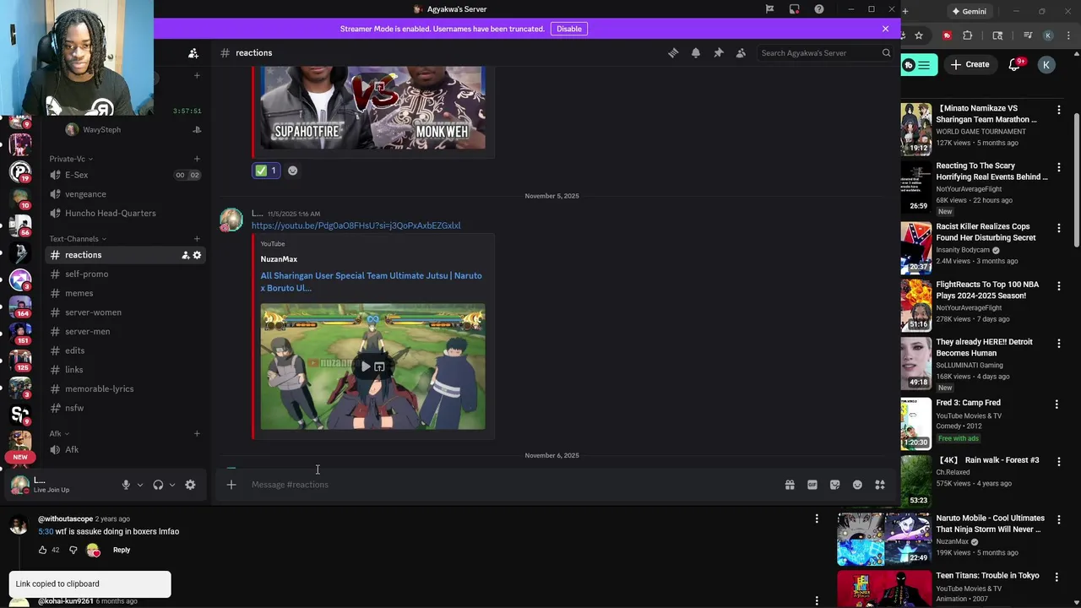Viewport: 1081px width, 608px height.
Task: Create invite for reactions channel
Action: tap(185, 255)
